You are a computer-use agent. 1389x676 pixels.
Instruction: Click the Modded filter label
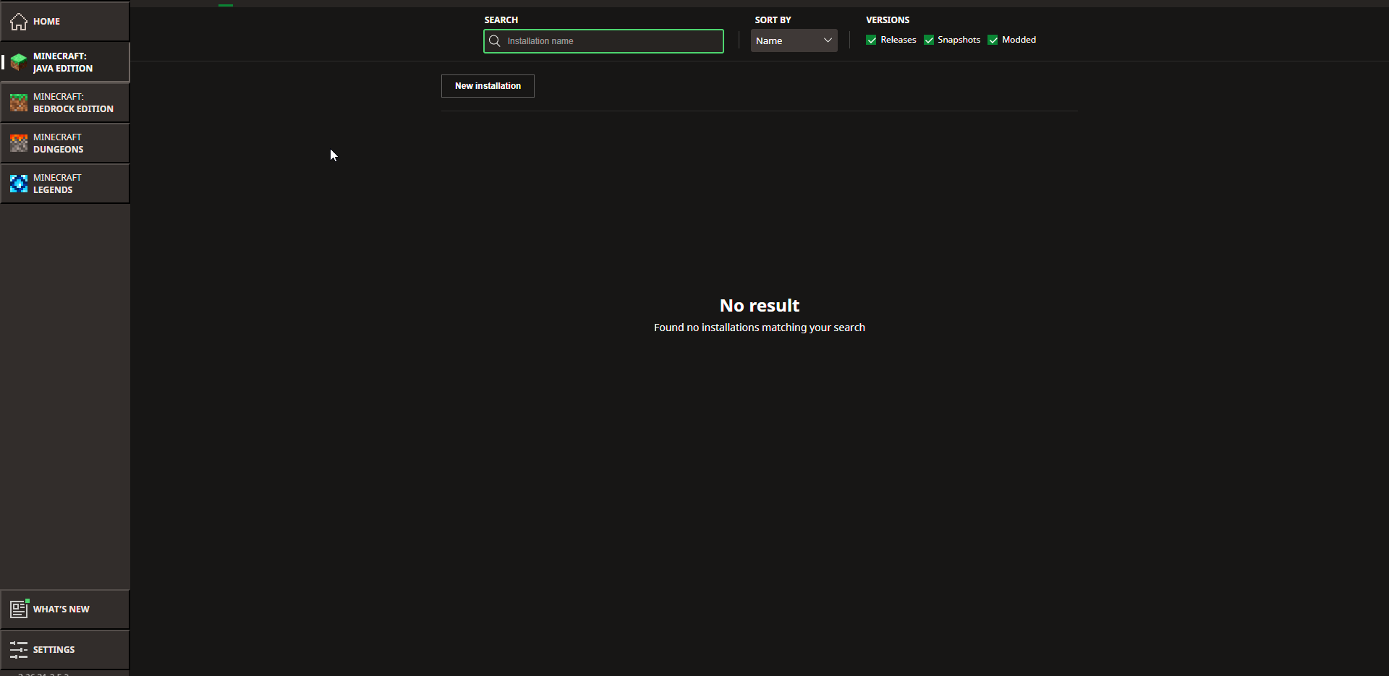click(x=1019, y=40)
